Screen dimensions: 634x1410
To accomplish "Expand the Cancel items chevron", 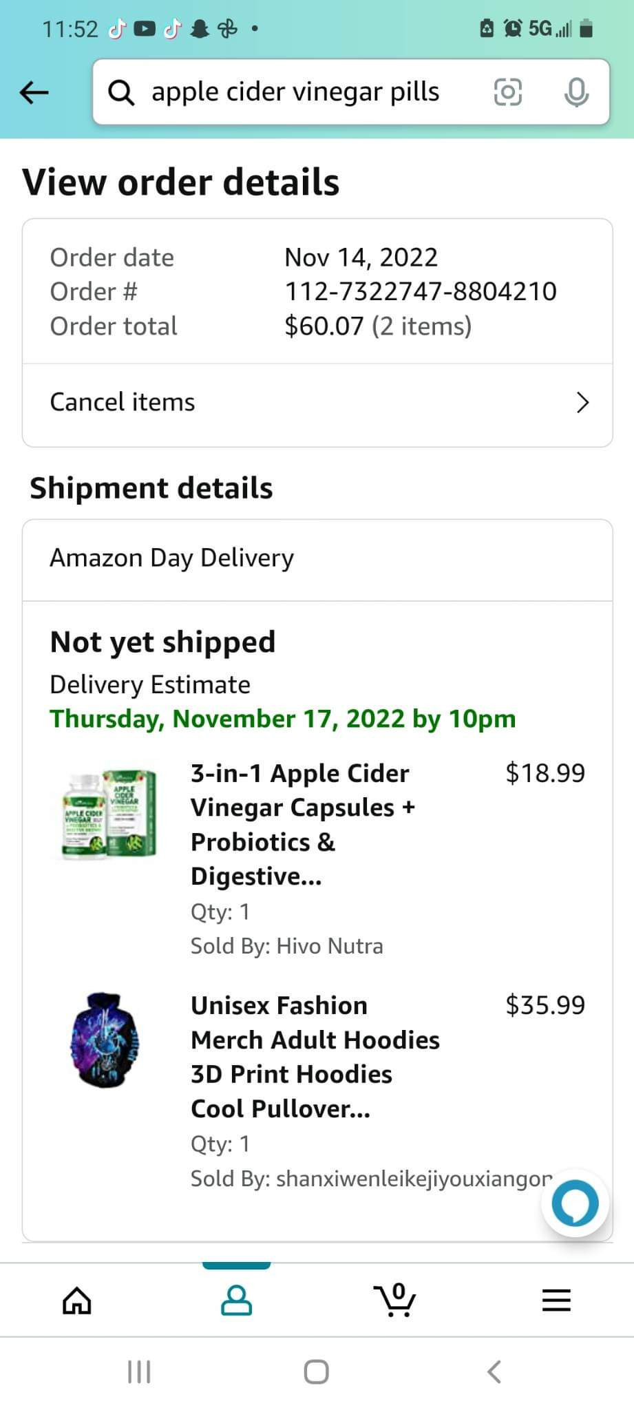I will point(582,403).
